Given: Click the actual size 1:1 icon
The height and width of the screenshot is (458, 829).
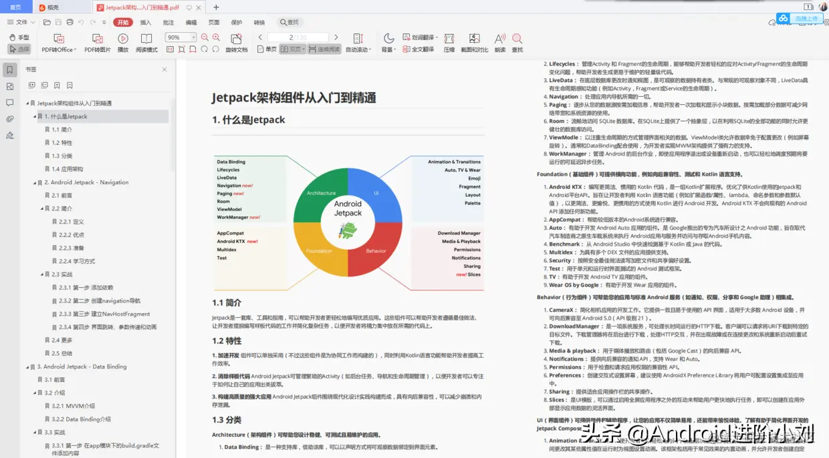Looking at the screenshot, I should pyautogui.click(x=170, y=49).
